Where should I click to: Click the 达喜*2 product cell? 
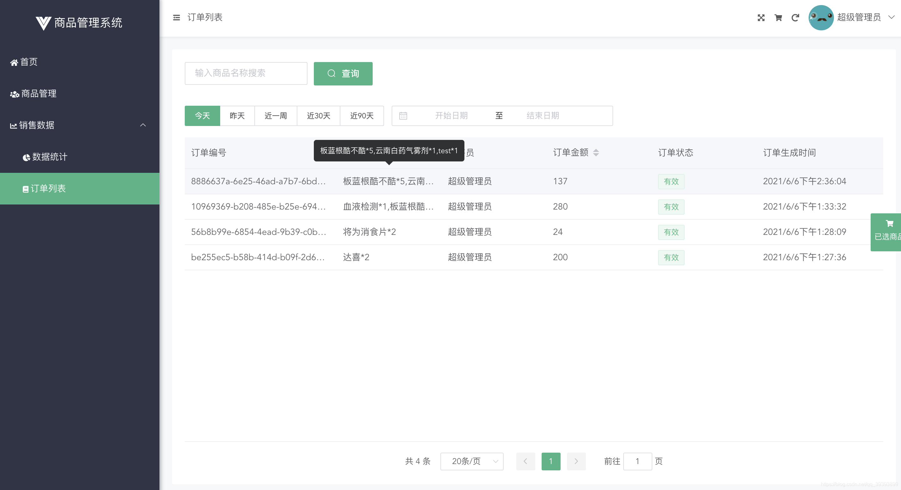pos(356,257)
